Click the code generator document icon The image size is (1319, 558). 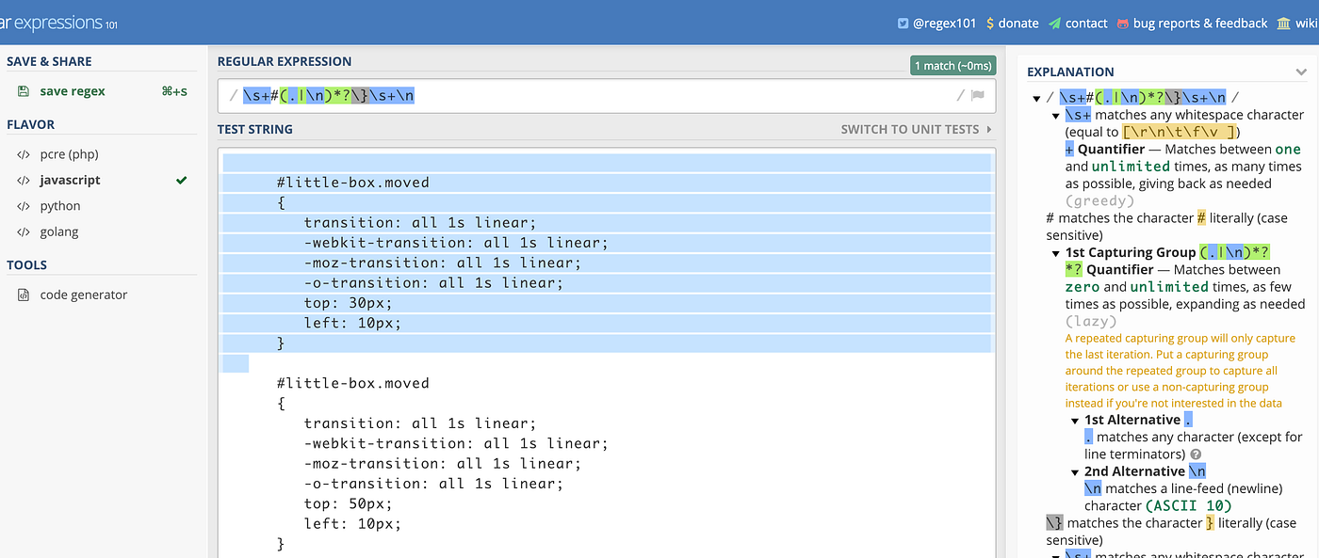pos(24,295)
